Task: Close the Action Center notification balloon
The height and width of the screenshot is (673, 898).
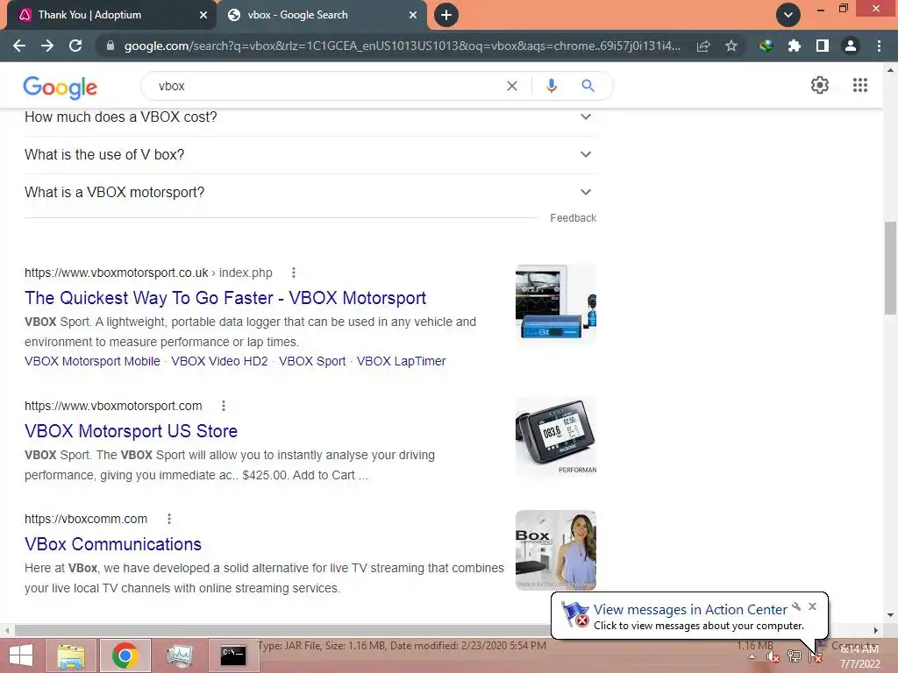Action: point(812,606)
